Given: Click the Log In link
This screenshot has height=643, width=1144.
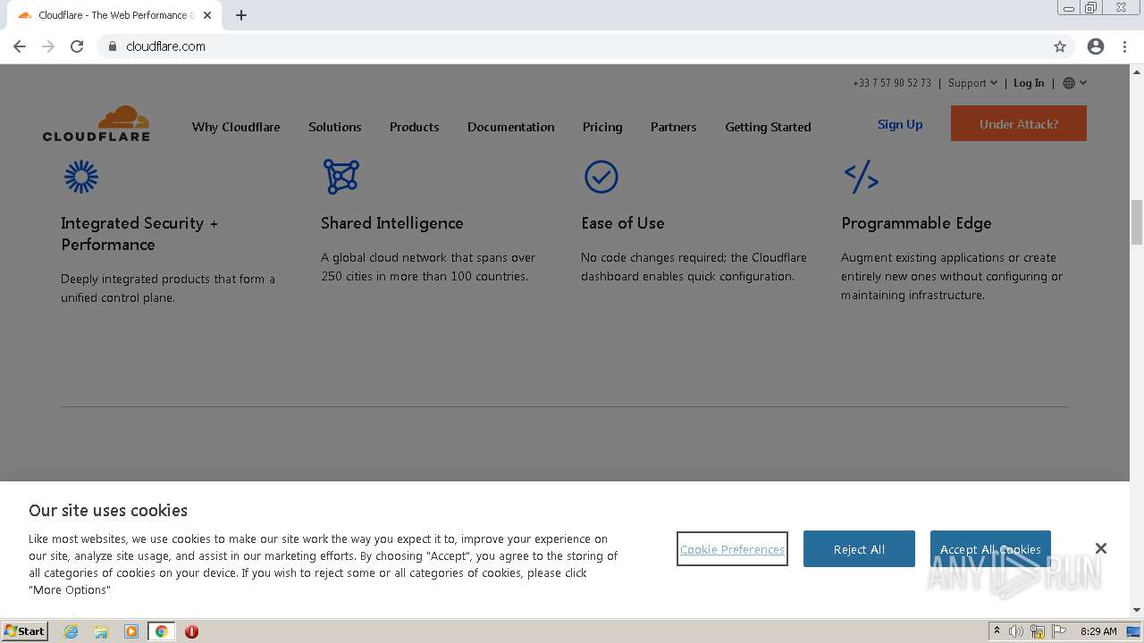Looking at the screenshot, I should (x=1029, y=83).
